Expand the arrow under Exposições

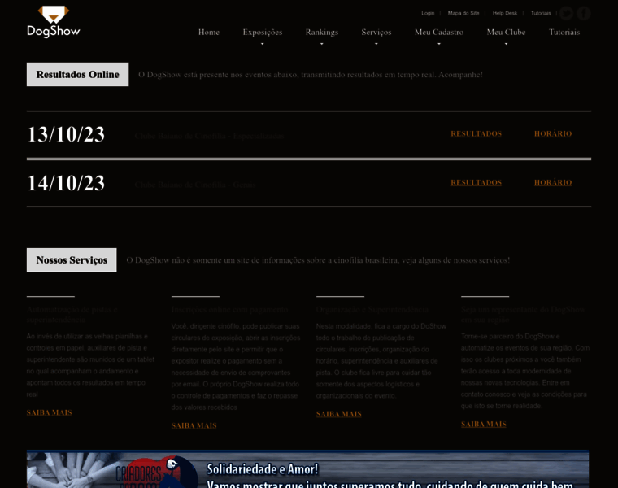coord(263,44)
